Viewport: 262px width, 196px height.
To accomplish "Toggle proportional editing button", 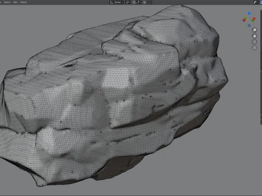I will (x=145, y=2).
